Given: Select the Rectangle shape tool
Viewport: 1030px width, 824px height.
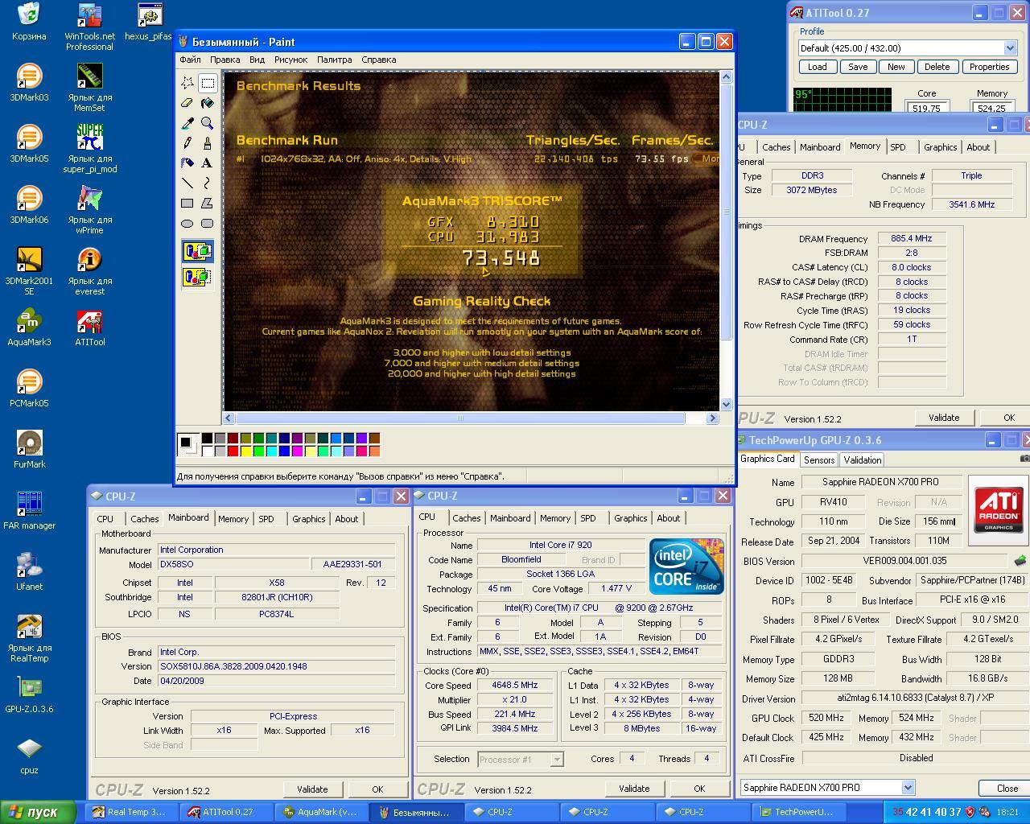Looking at the screenshot, I should [187, 203].
